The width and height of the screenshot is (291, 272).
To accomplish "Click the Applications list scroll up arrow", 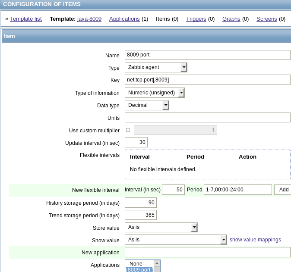I will [157, 263].
